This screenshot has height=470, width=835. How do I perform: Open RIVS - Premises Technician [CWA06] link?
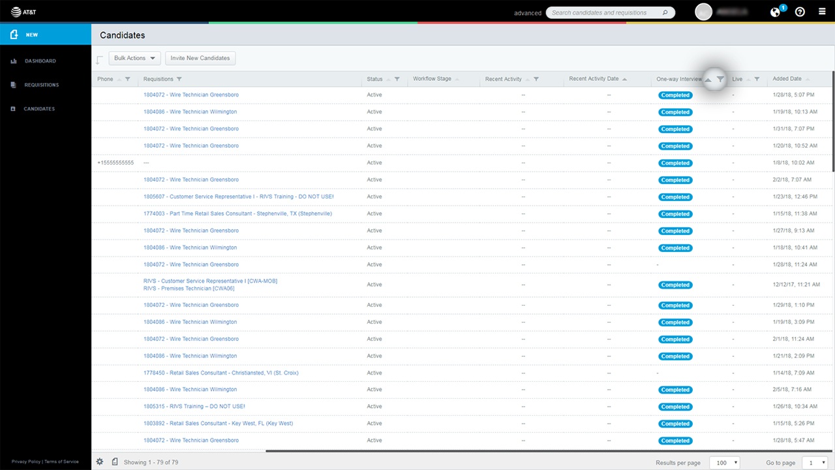click(189, 289)
